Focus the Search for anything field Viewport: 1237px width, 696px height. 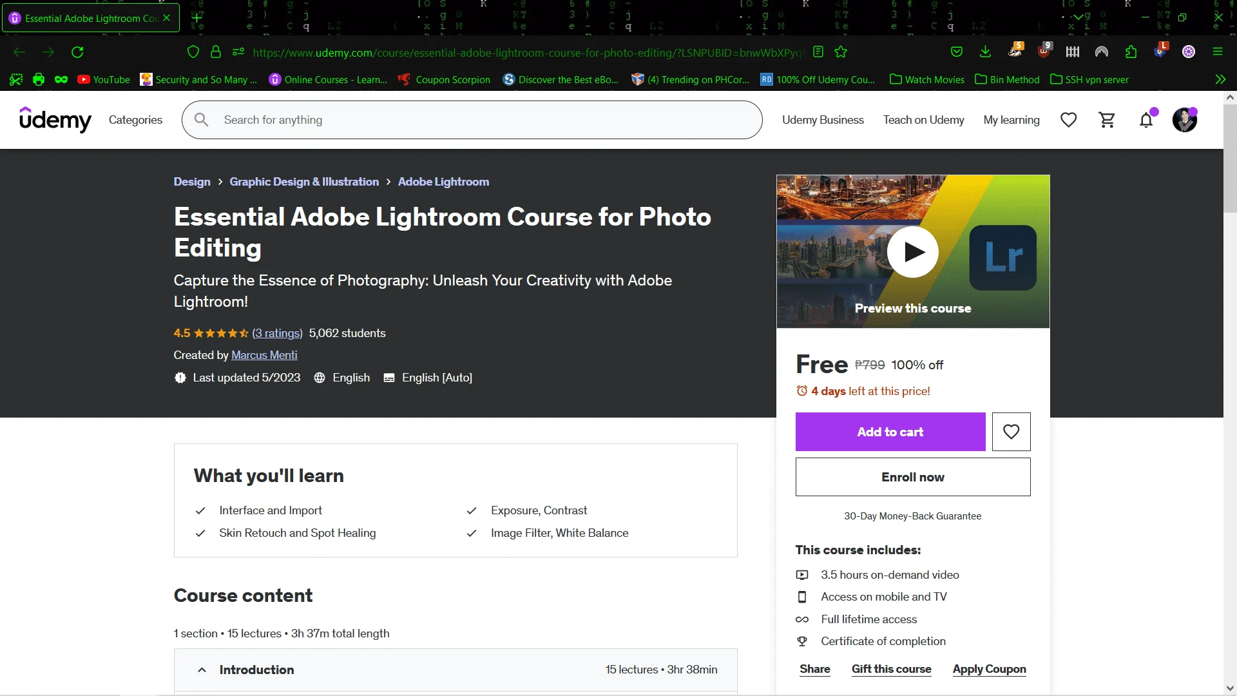pos(472,120)
